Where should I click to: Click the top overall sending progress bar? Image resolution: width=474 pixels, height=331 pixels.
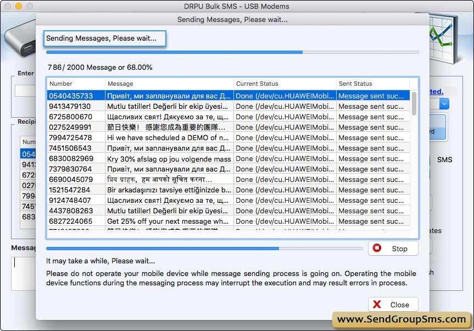point(232,52)
